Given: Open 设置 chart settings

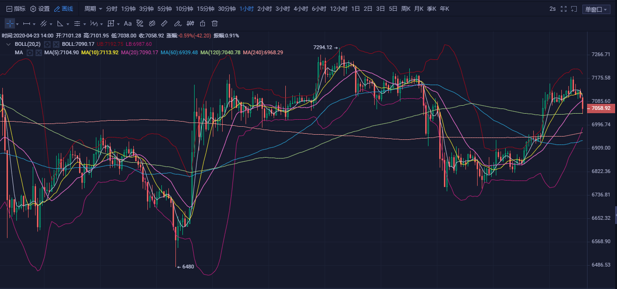Looking at the screenshot, I should (x=40, y=9).
